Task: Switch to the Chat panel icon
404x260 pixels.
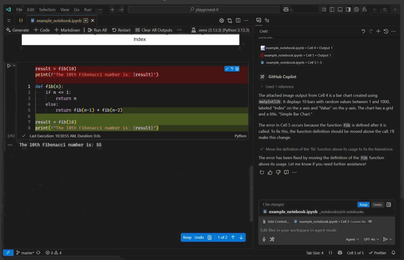Action: tap(259, 20)
